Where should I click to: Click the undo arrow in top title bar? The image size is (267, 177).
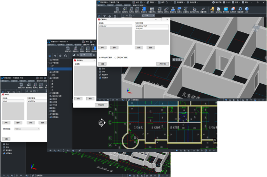coord(167,2)
